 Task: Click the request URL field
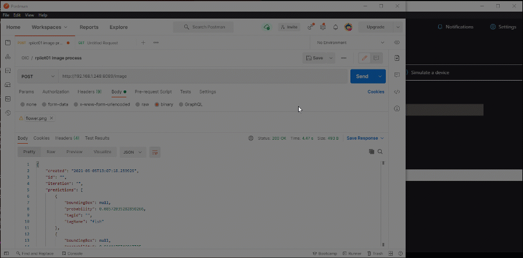[x=203, y=76]
